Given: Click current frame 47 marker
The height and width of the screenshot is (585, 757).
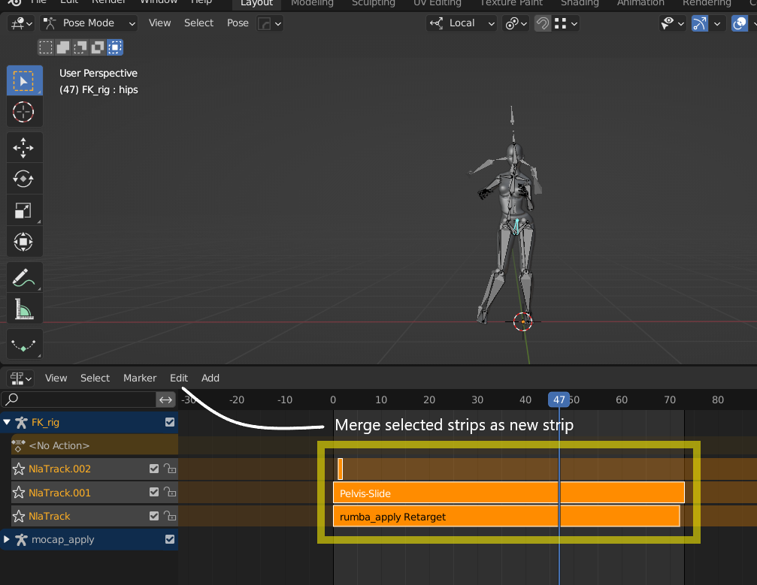Looking at the screenshot, I should pyautogui.click(x=559, y=400).
